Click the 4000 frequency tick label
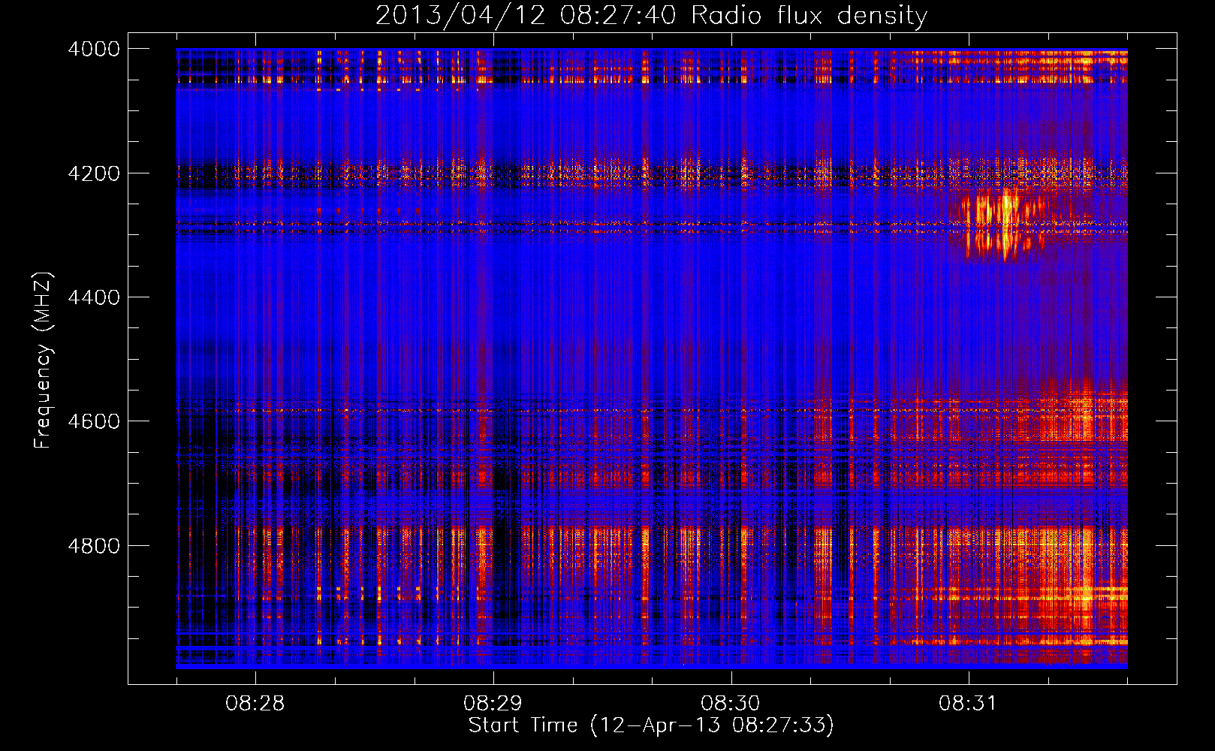Screen dimensions: 1215x751 [94, 49]
